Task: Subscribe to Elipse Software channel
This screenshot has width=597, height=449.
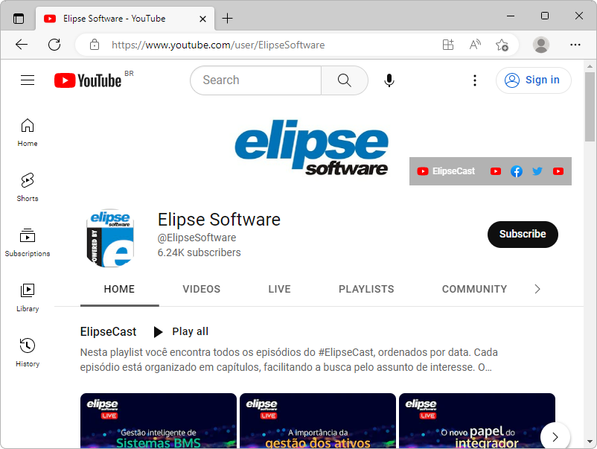Action: click(x=523, y=234)
